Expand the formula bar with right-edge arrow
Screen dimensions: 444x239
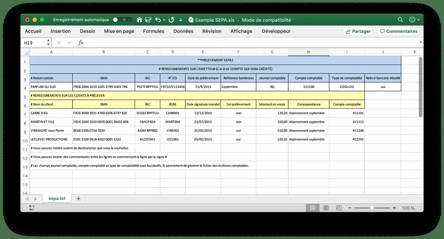click(420, 43)
